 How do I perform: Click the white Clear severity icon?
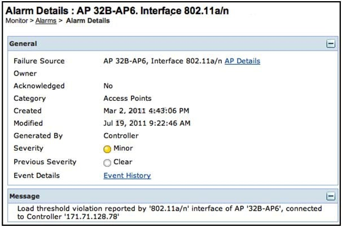pos(108,162)
